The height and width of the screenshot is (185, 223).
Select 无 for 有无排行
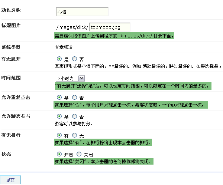coord(74,135)
